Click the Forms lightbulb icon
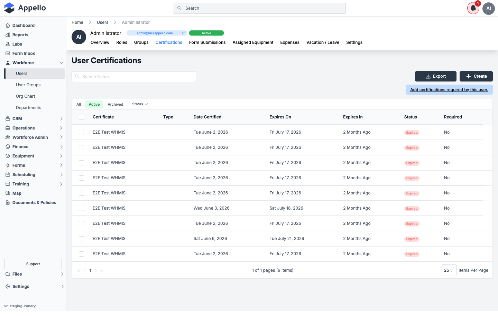The width and height of the screenshot is (498, 317). 8,165
